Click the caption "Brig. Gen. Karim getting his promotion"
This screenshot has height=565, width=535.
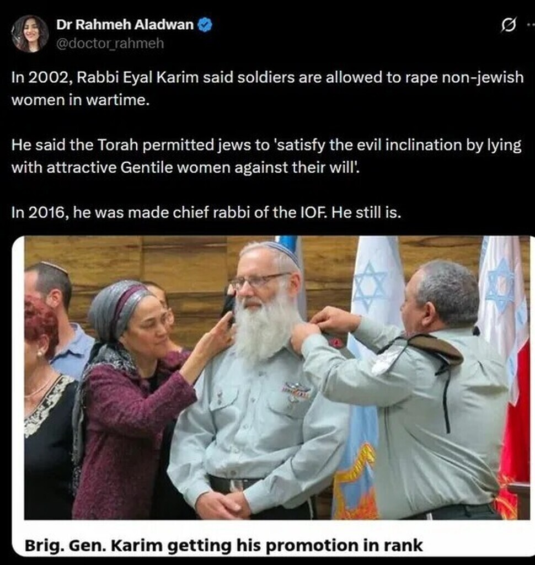click(223, 545)
